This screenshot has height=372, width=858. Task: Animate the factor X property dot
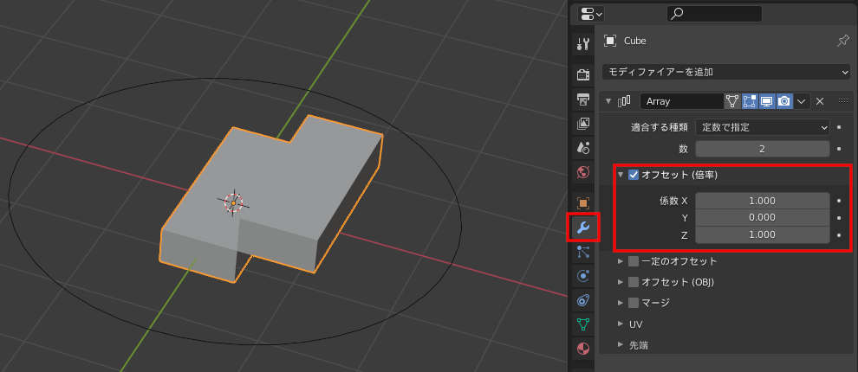(x=840, y=201)
